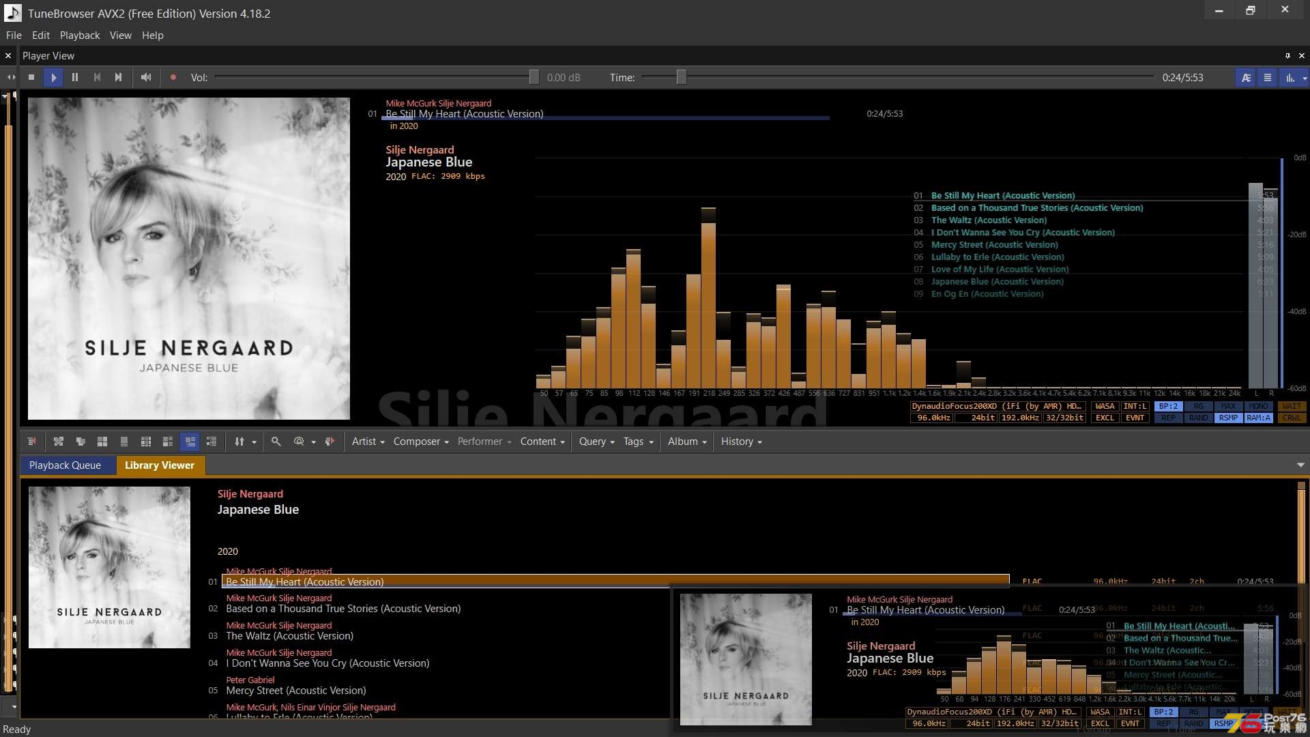Open the tab list arrow at right of tabs
Image resolution: width=1310 pixels, height=737 pixels.
point(1300,465)
